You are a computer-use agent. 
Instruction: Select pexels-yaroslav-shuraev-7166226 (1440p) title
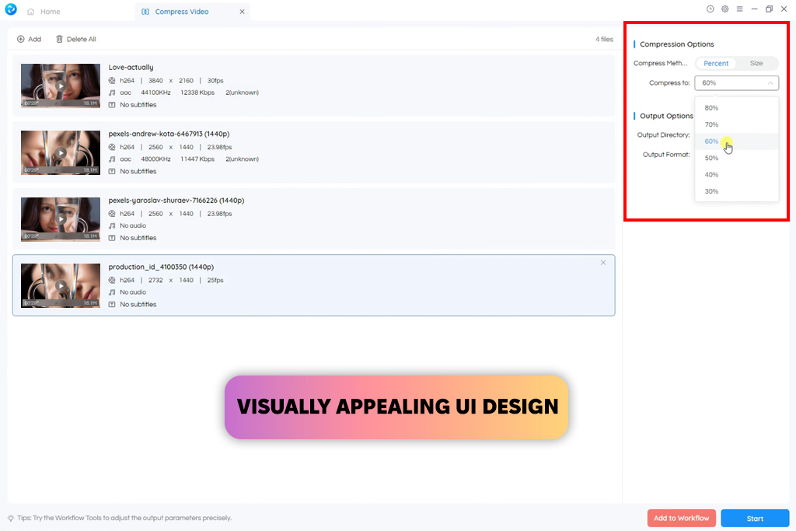point(176,201)
